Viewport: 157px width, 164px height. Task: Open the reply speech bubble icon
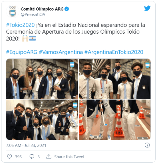point(32,157)
